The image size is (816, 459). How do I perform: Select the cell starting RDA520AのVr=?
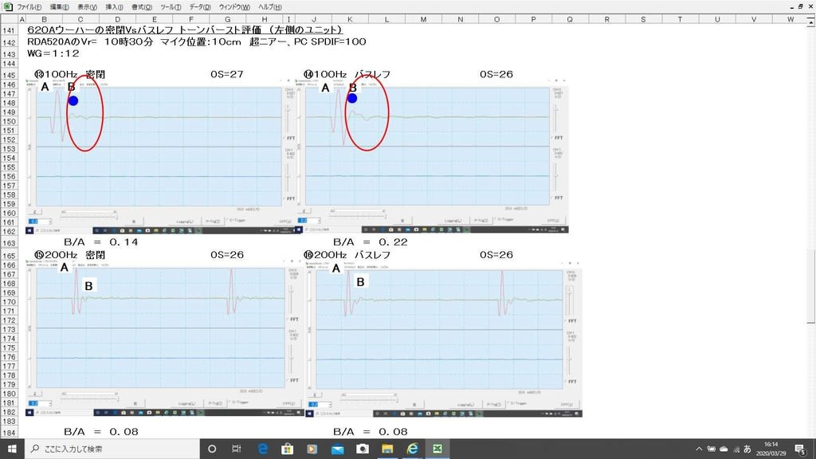click(196, 41)
